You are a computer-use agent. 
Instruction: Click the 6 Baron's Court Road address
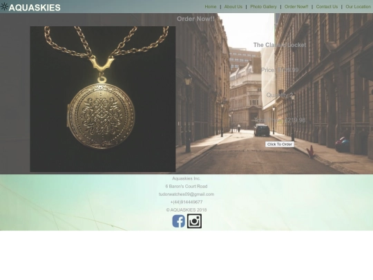pos(186,187)
